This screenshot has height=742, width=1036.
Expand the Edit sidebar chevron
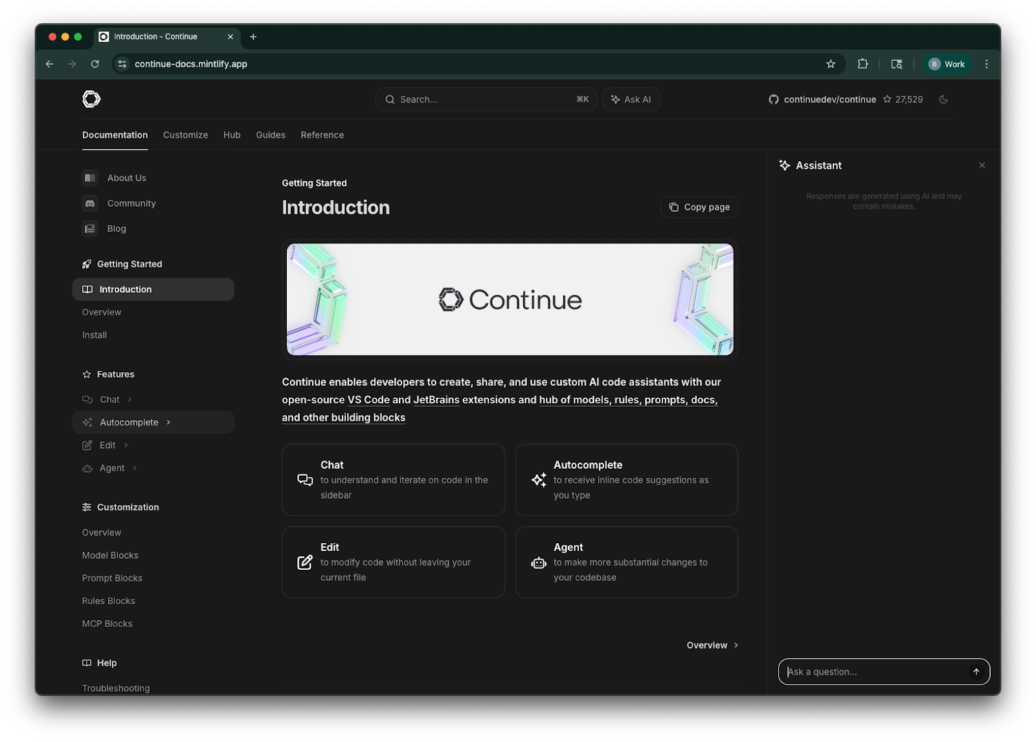[126, 445]
